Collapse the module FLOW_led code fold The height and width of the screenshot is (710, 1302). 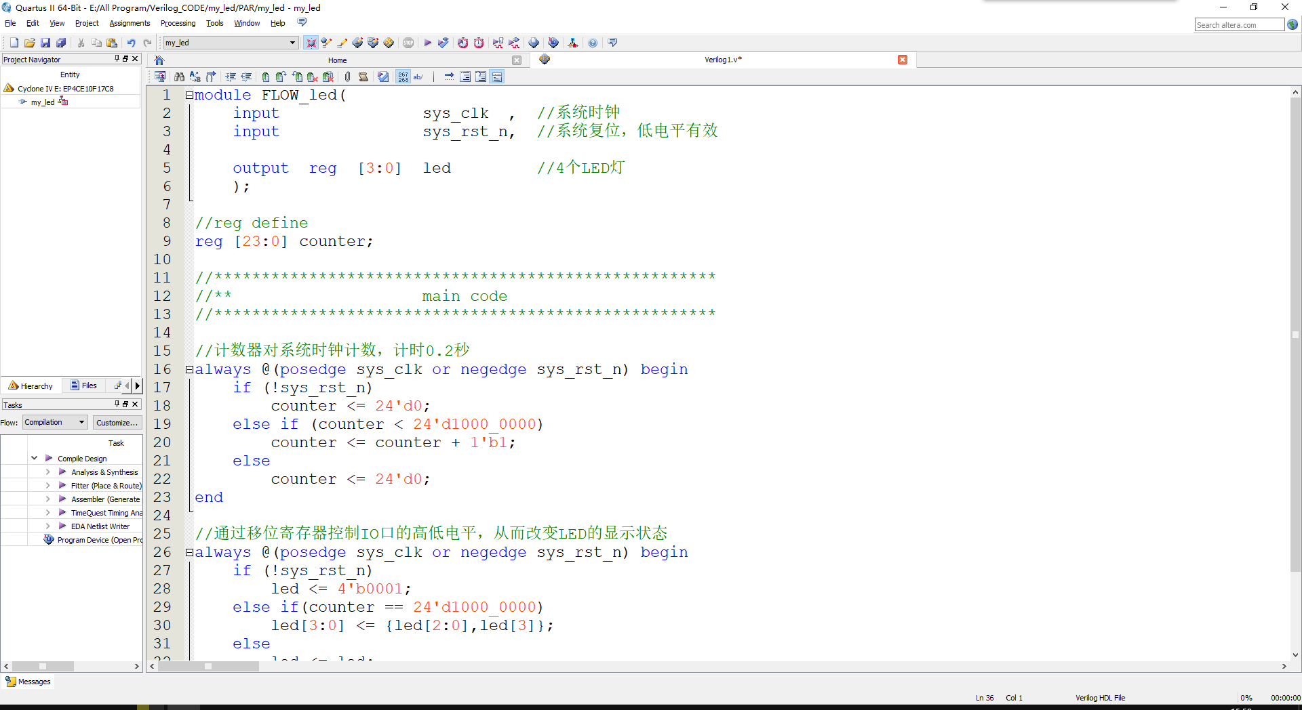click(x=189, y=96)
